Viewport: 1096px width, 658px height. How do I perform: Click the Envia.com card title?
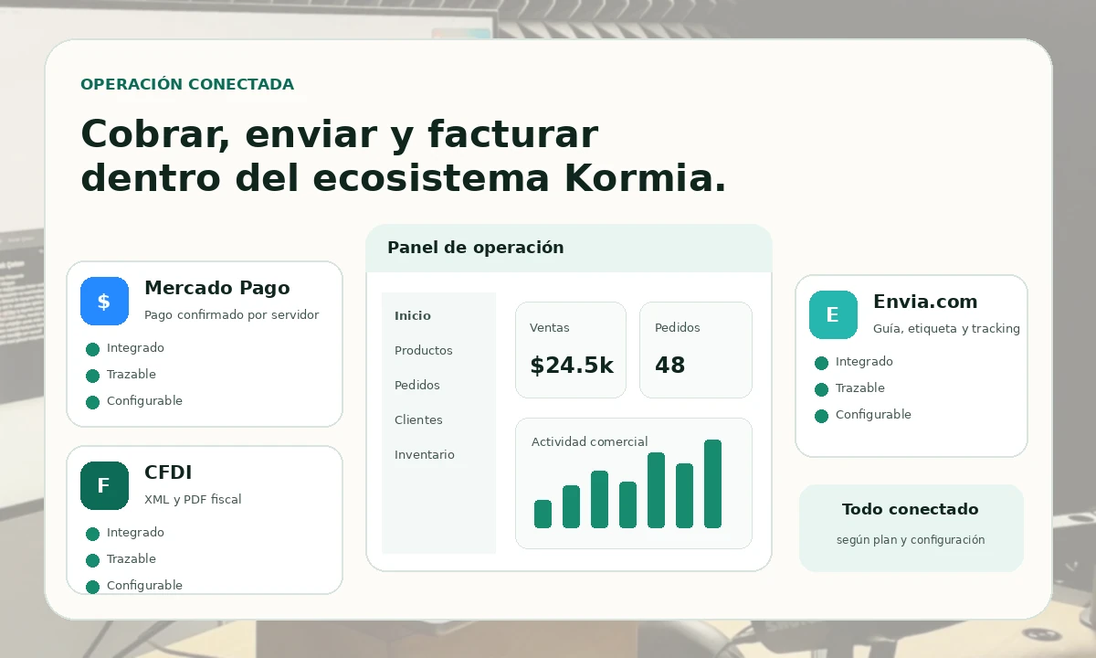coord(925,302)
